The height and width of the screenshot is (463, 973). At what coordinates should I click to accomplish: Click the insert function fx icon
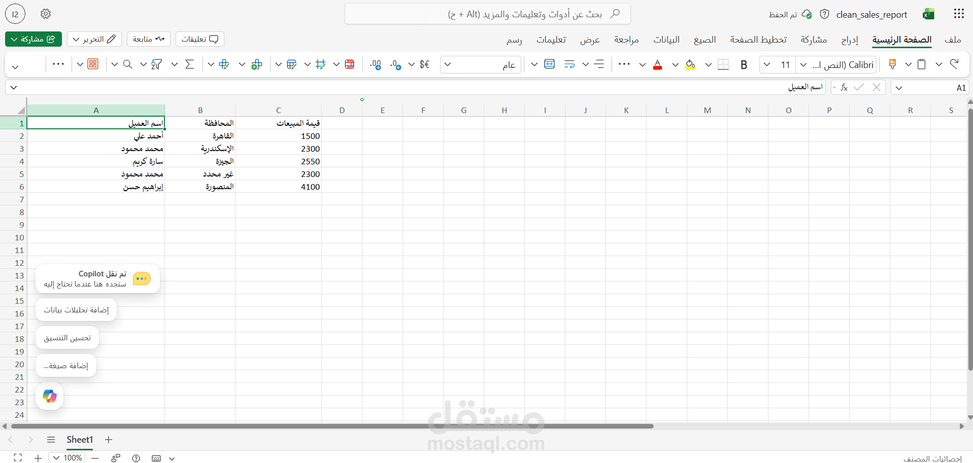844,87
